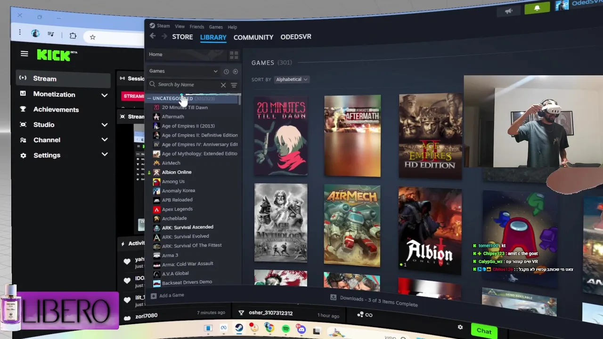
Task: Open Spotify from the taskbar
Action: coord(285,329)
